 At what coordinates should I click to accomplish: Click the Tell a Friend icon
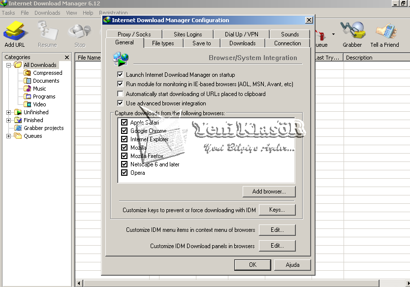(384, 32)
